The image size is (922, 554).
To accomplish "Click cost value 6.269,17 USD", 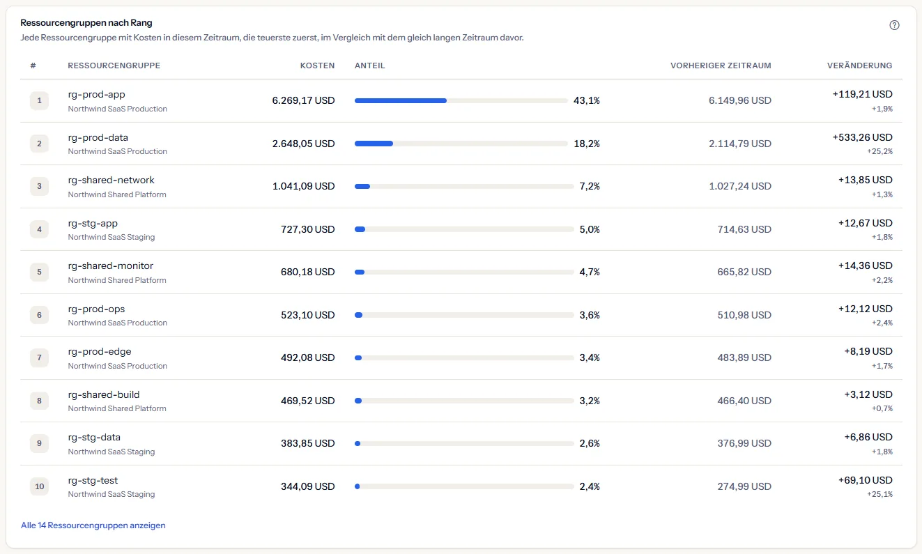I will (x=303, y=100).
